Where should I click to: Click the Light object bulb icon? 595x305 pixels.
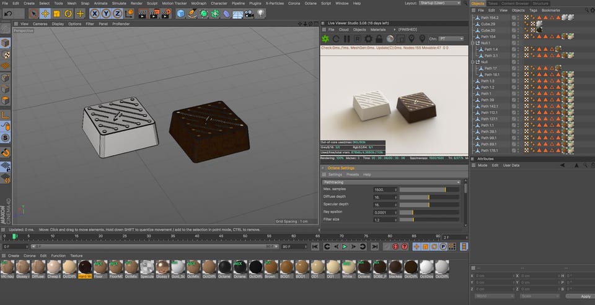pos(262,13)
